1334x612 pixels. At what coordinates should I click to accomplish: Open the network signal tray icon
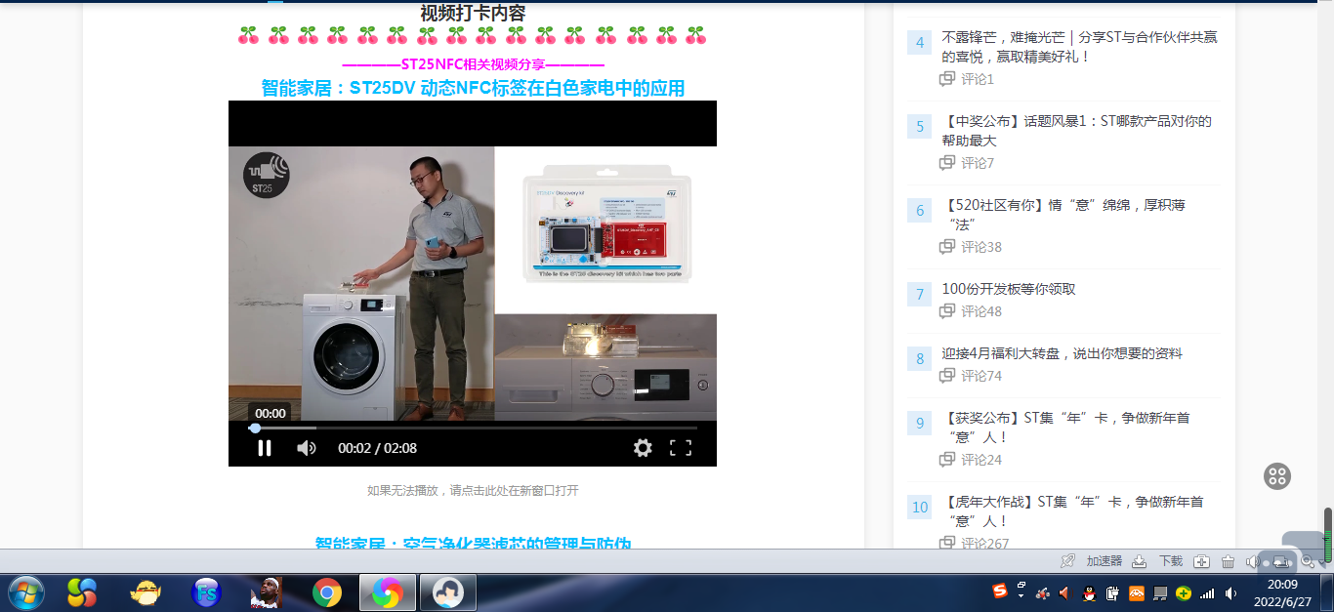[x=1208, y=592]
